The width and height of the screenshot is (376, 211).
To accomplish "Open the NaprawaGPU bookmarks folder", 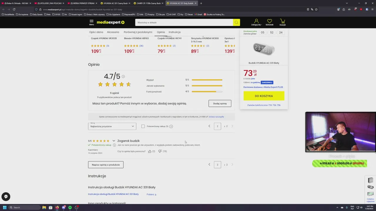I will tap(128, 14).
